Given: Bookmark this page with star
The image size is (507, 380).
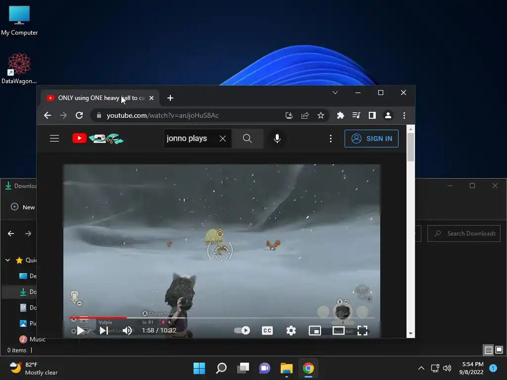Looking at the screenshot, I should click(x=321, y=115).
